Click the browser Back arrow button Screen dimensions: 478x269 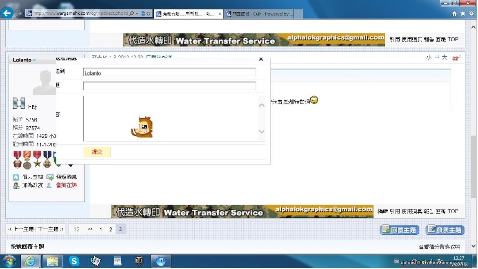(x=7, y=13)
